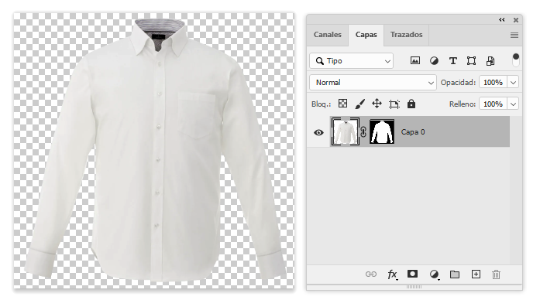Create a new layer
This screenshot has width=540, height=300.
click(476, 274)
